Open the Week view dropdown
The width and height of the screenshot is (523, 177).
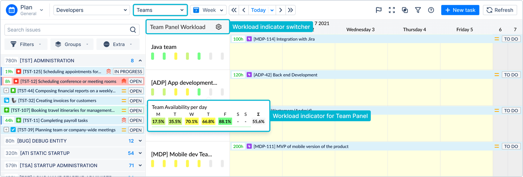[x=208, y=10]
